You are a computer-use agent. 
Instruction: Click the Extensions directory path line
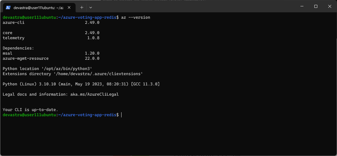point(73,74)
